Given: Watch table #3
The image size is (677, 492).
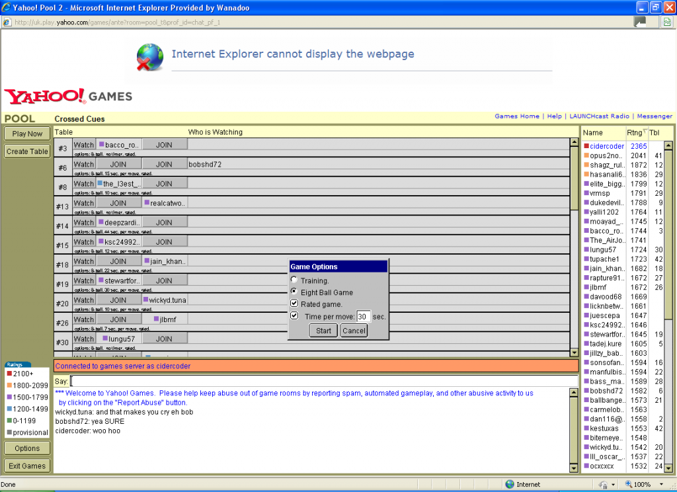Looking at the screenshot, I should [x=84, y=145].
